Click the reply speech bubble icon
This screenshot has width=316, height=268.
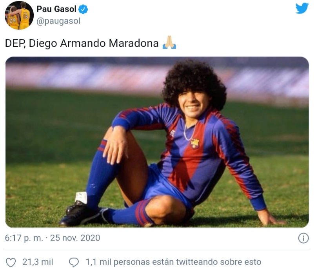click(x=74, y=263)
